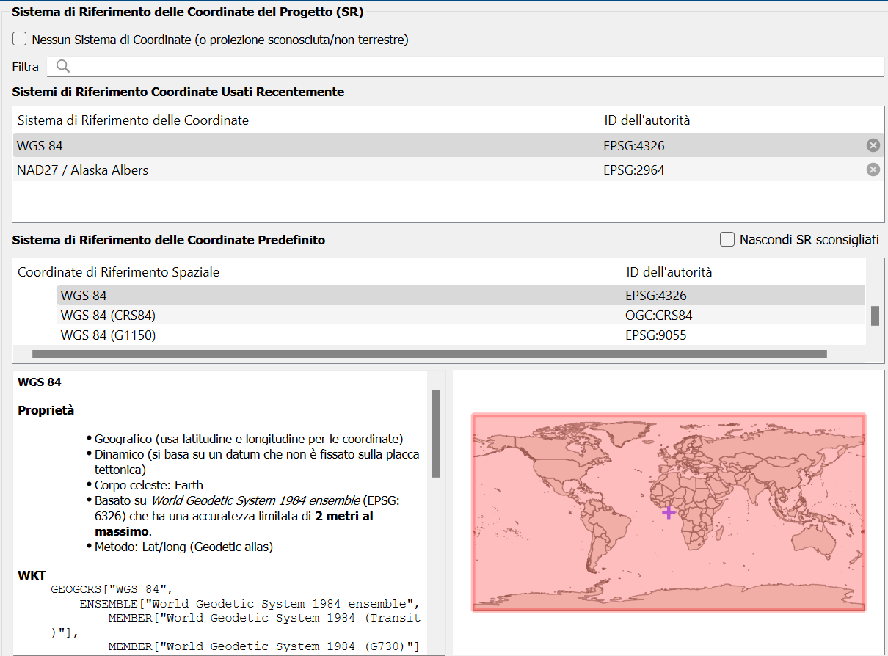The height and width of the screenshot is (656, 888).
Task: Tick the Nascondi SR sconsigliati checkbox
Action: coord(727,239)
